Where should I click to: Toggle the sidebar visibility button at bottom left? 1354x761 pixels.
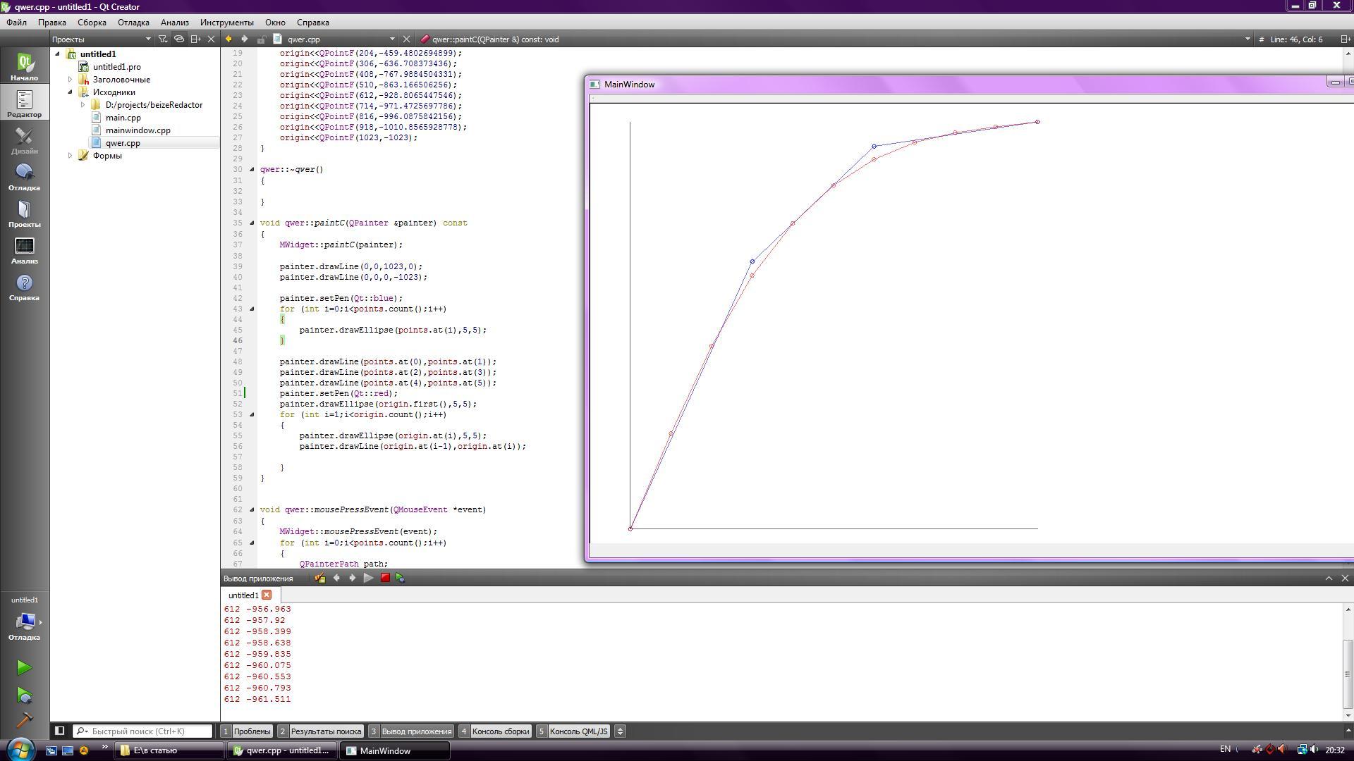[60, 731]
